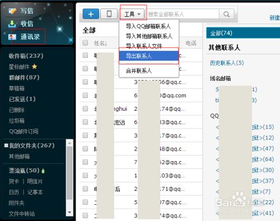Open QQ邮件订阅 subscriptions
Image resolution: width=280 pixels, height=221 pixels.
click(x=24, y=131)
